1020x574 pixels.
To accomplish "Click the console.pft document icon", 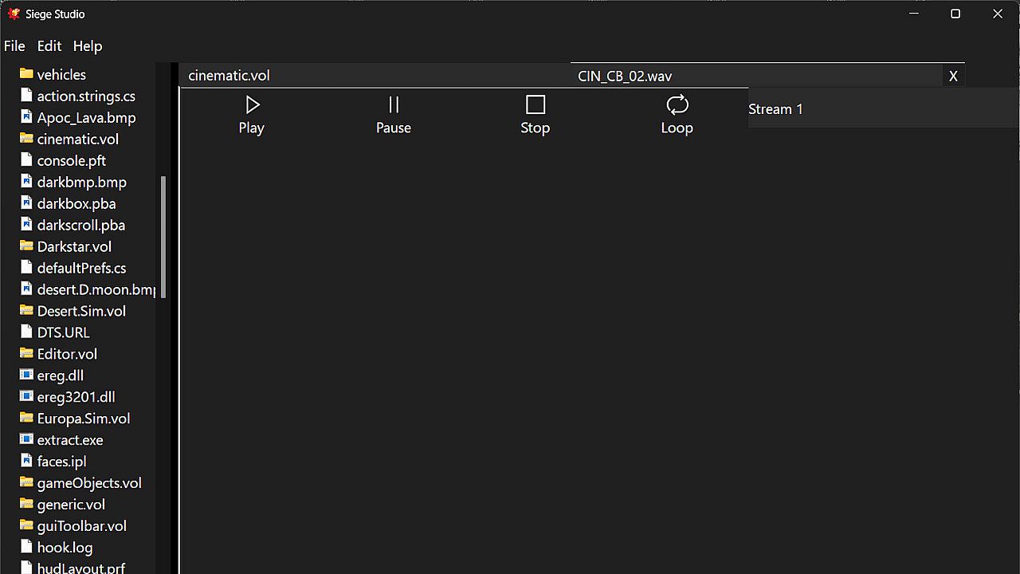I will pos(26,160).
